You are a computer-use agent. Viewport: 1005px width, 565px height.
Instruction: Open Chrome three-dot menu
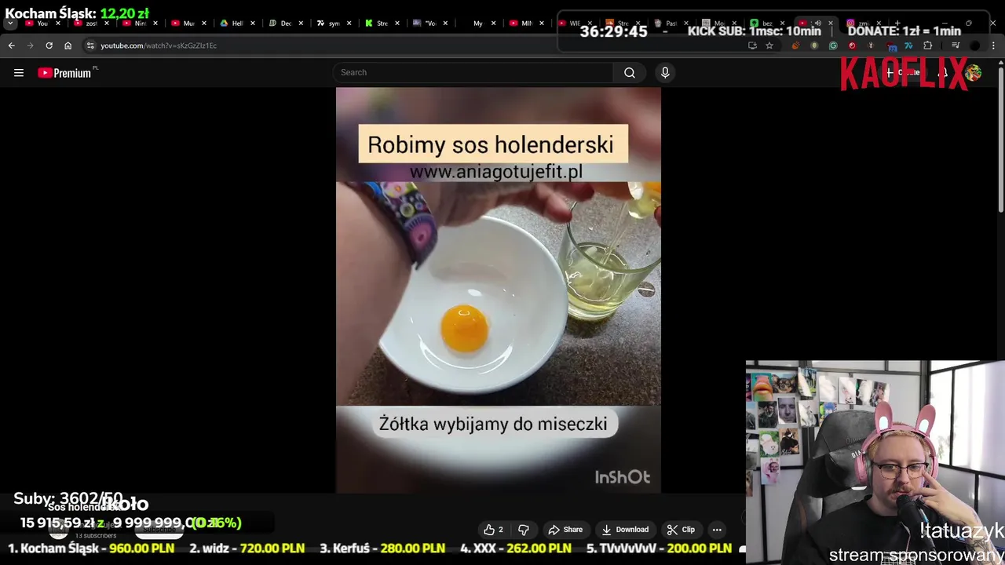(x=993, y=46)
